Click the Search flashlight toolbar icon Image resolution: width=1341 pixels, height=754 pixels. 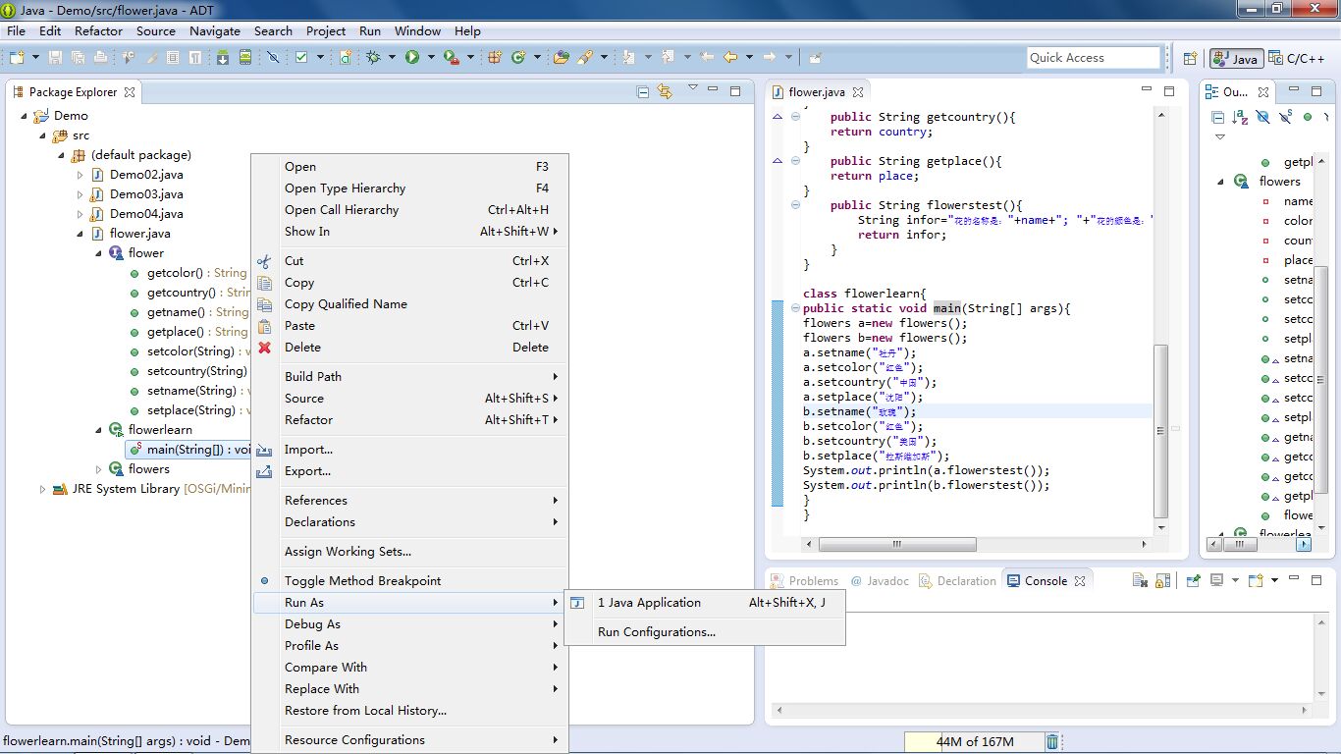coord(584,58)
